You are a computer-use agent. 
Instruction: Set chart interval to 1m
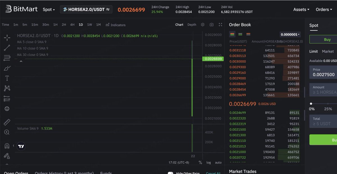15,25
